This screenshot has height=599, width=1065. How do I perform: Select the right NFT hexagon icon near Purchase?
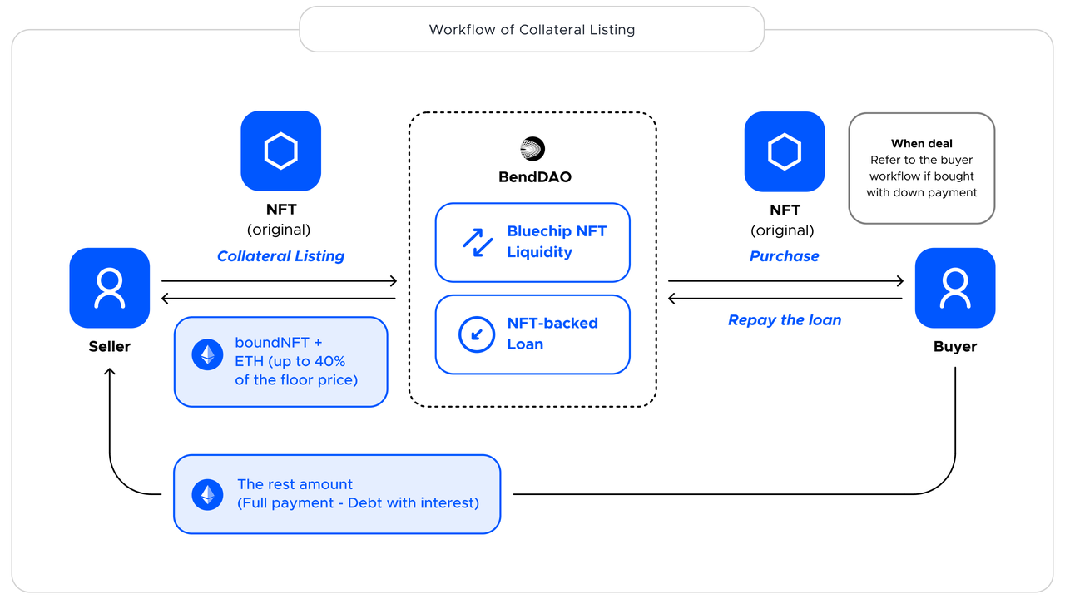click(x=784, y=151)
